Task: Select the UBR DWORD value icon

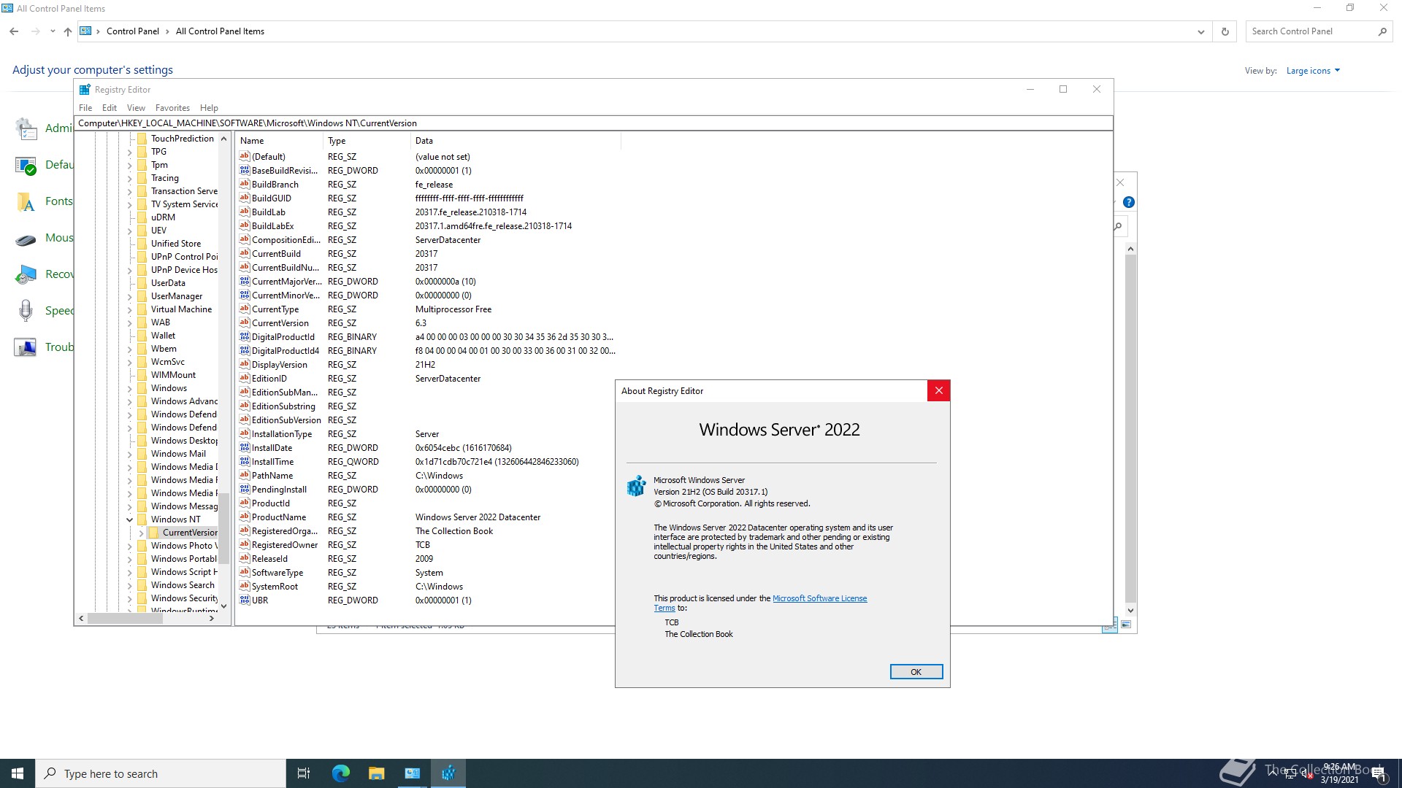Action: tap(245, 600)
